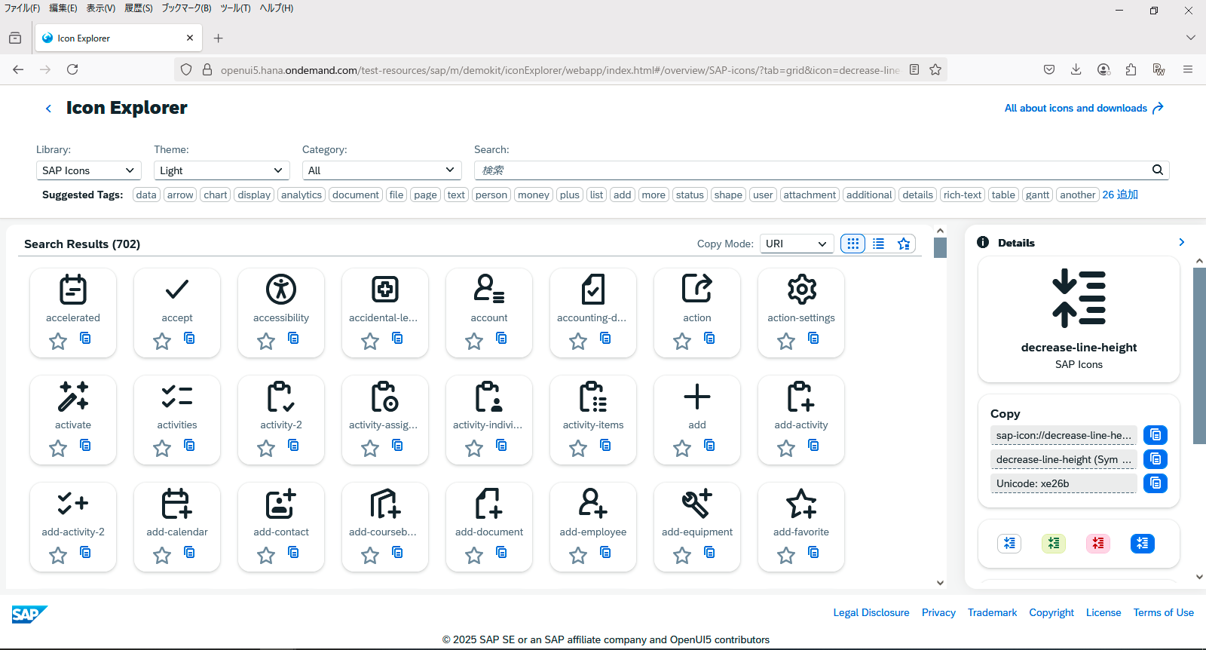Open the ツール(T) menu
Screen dimensions: 1206x650
coord(235,8)
